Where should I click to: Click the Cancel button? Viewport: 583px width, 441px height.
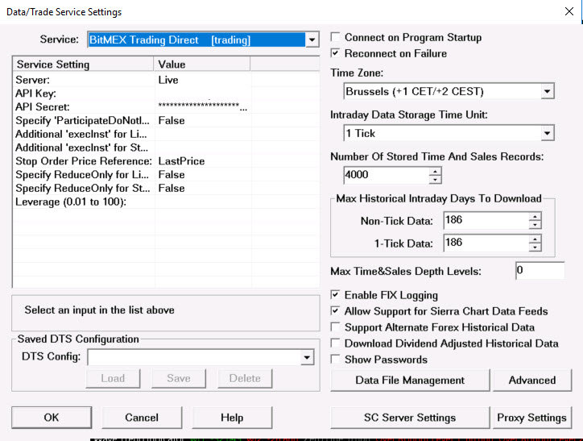coord(142,418)
